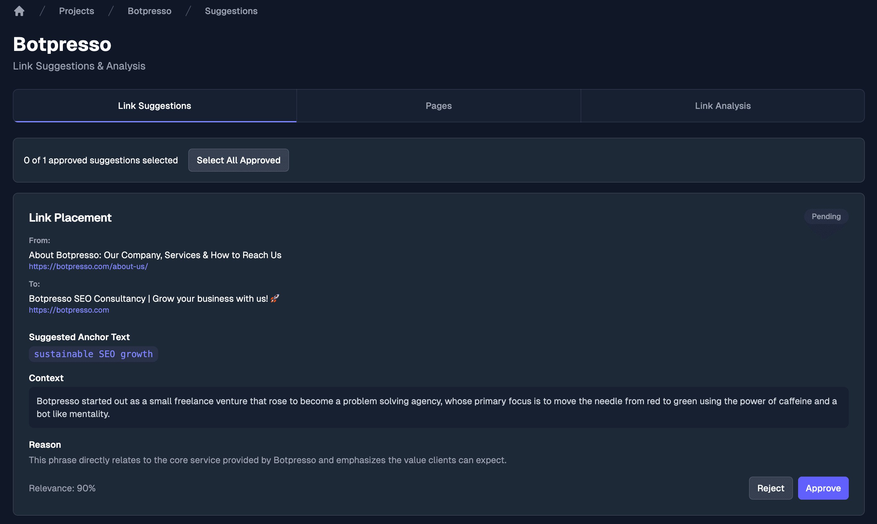The height and width of the screenshot is (524, 877).
Task: Click the Botpresso page heading
Action: pos(62,44)
